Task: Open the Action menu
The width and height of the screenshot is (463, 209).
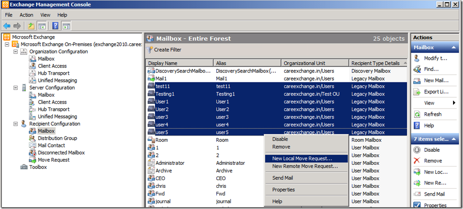Action: 26,15
